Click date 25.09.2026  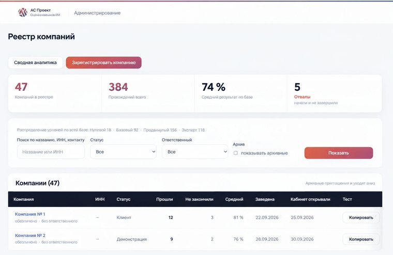(302, 217)
